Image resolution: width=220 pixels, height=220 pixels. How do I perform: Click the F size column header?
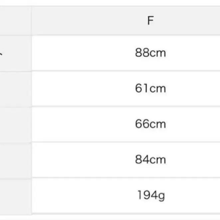point(150,21)
